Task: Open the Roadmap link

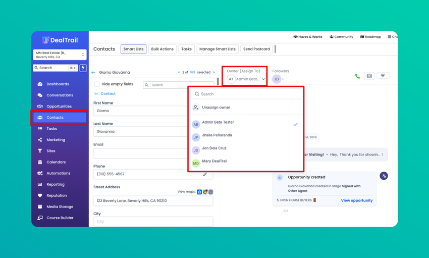Action: (x=370, y=37)
